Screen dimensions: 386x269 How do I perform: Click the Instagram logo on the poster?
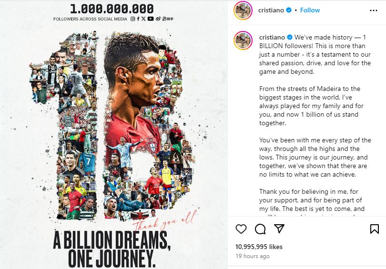point(132,19)
